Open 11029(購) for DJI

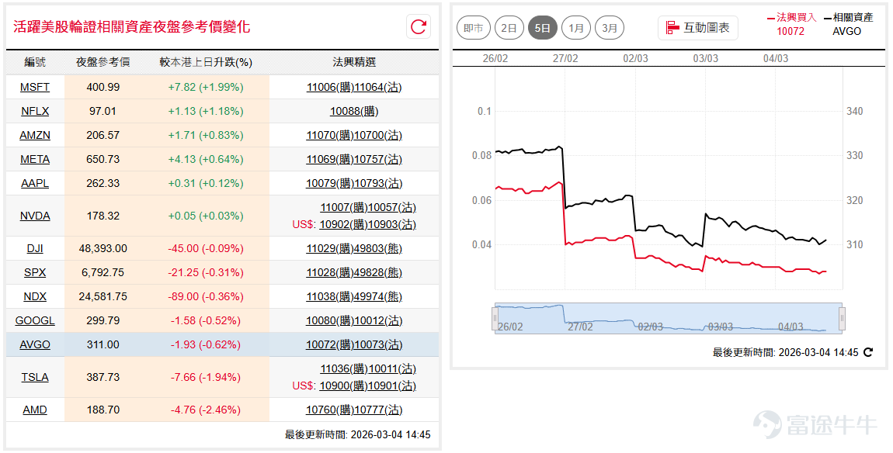[330, 249]
